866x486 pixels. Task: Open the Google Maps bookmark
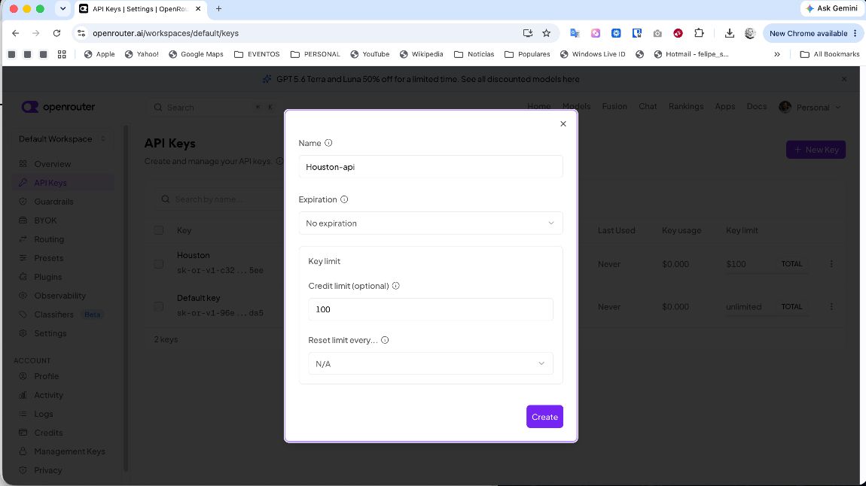196,54
